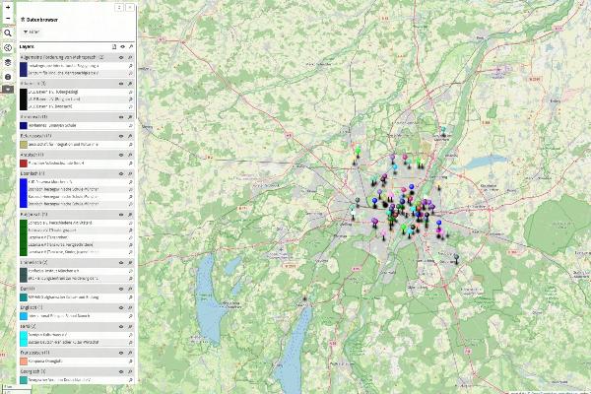Screen dimensions: 591x394
Task: Open the share and embed globe icon
Action: pos(8,48)
